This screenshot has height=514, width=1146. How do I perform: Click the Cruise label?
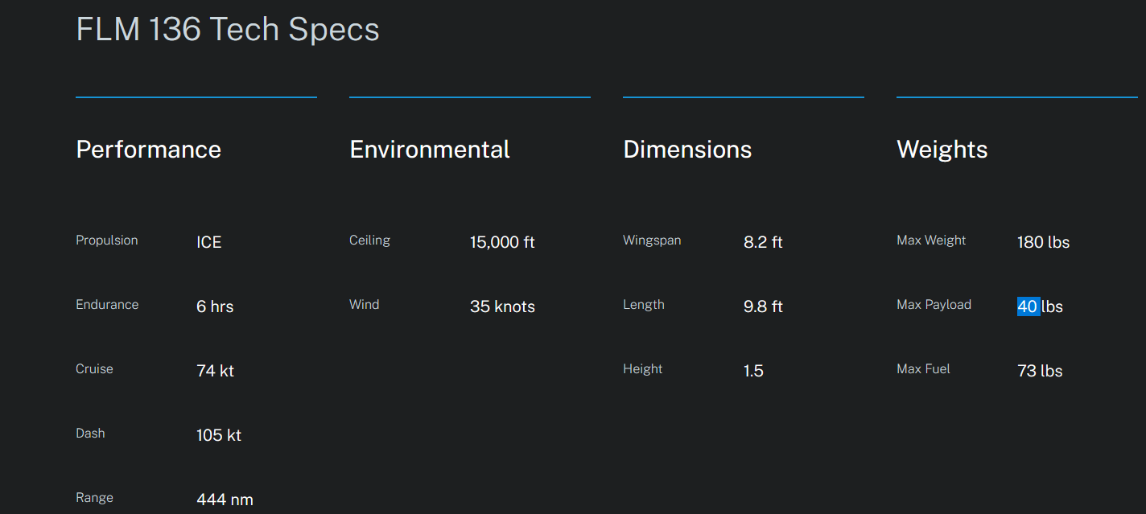pyautogui.click(x=94, y=369)
